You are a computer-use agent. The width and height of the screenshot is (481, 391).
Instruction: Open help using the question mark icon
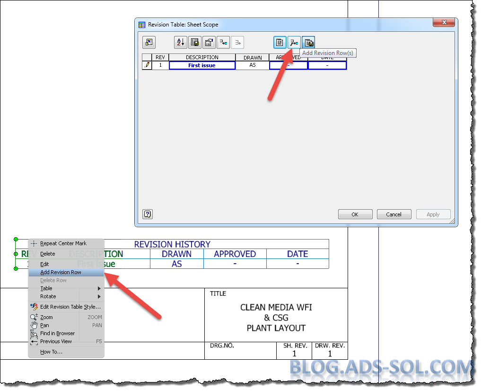[147, 214]
